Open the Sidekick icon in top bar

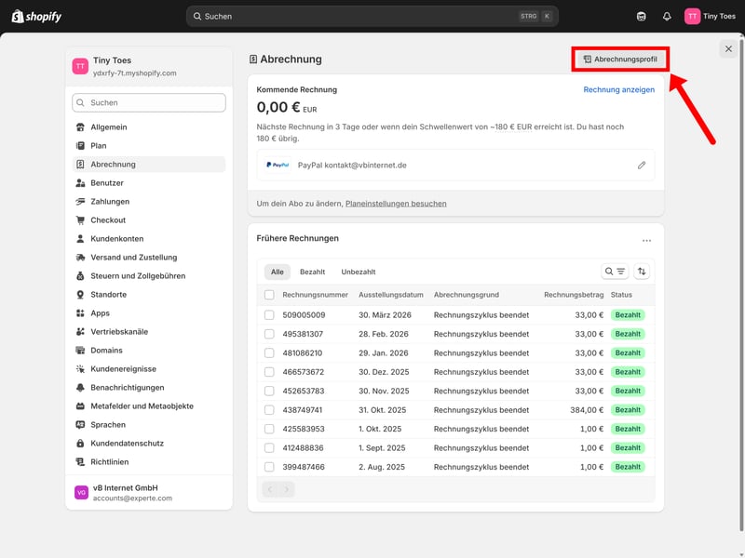pyautogui.click(x=641, y=16)
